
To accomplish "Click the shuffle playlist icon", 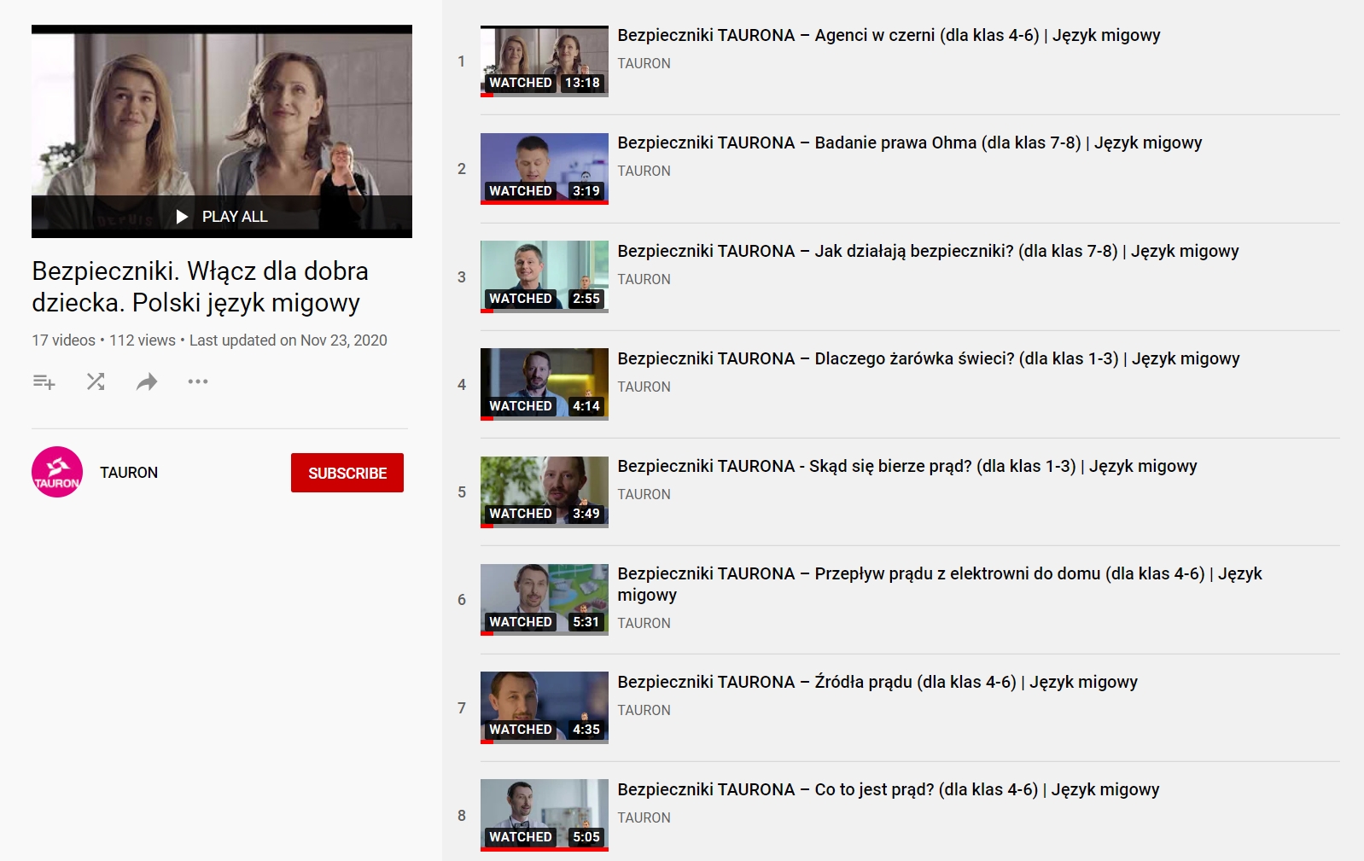I will point(96,381).
